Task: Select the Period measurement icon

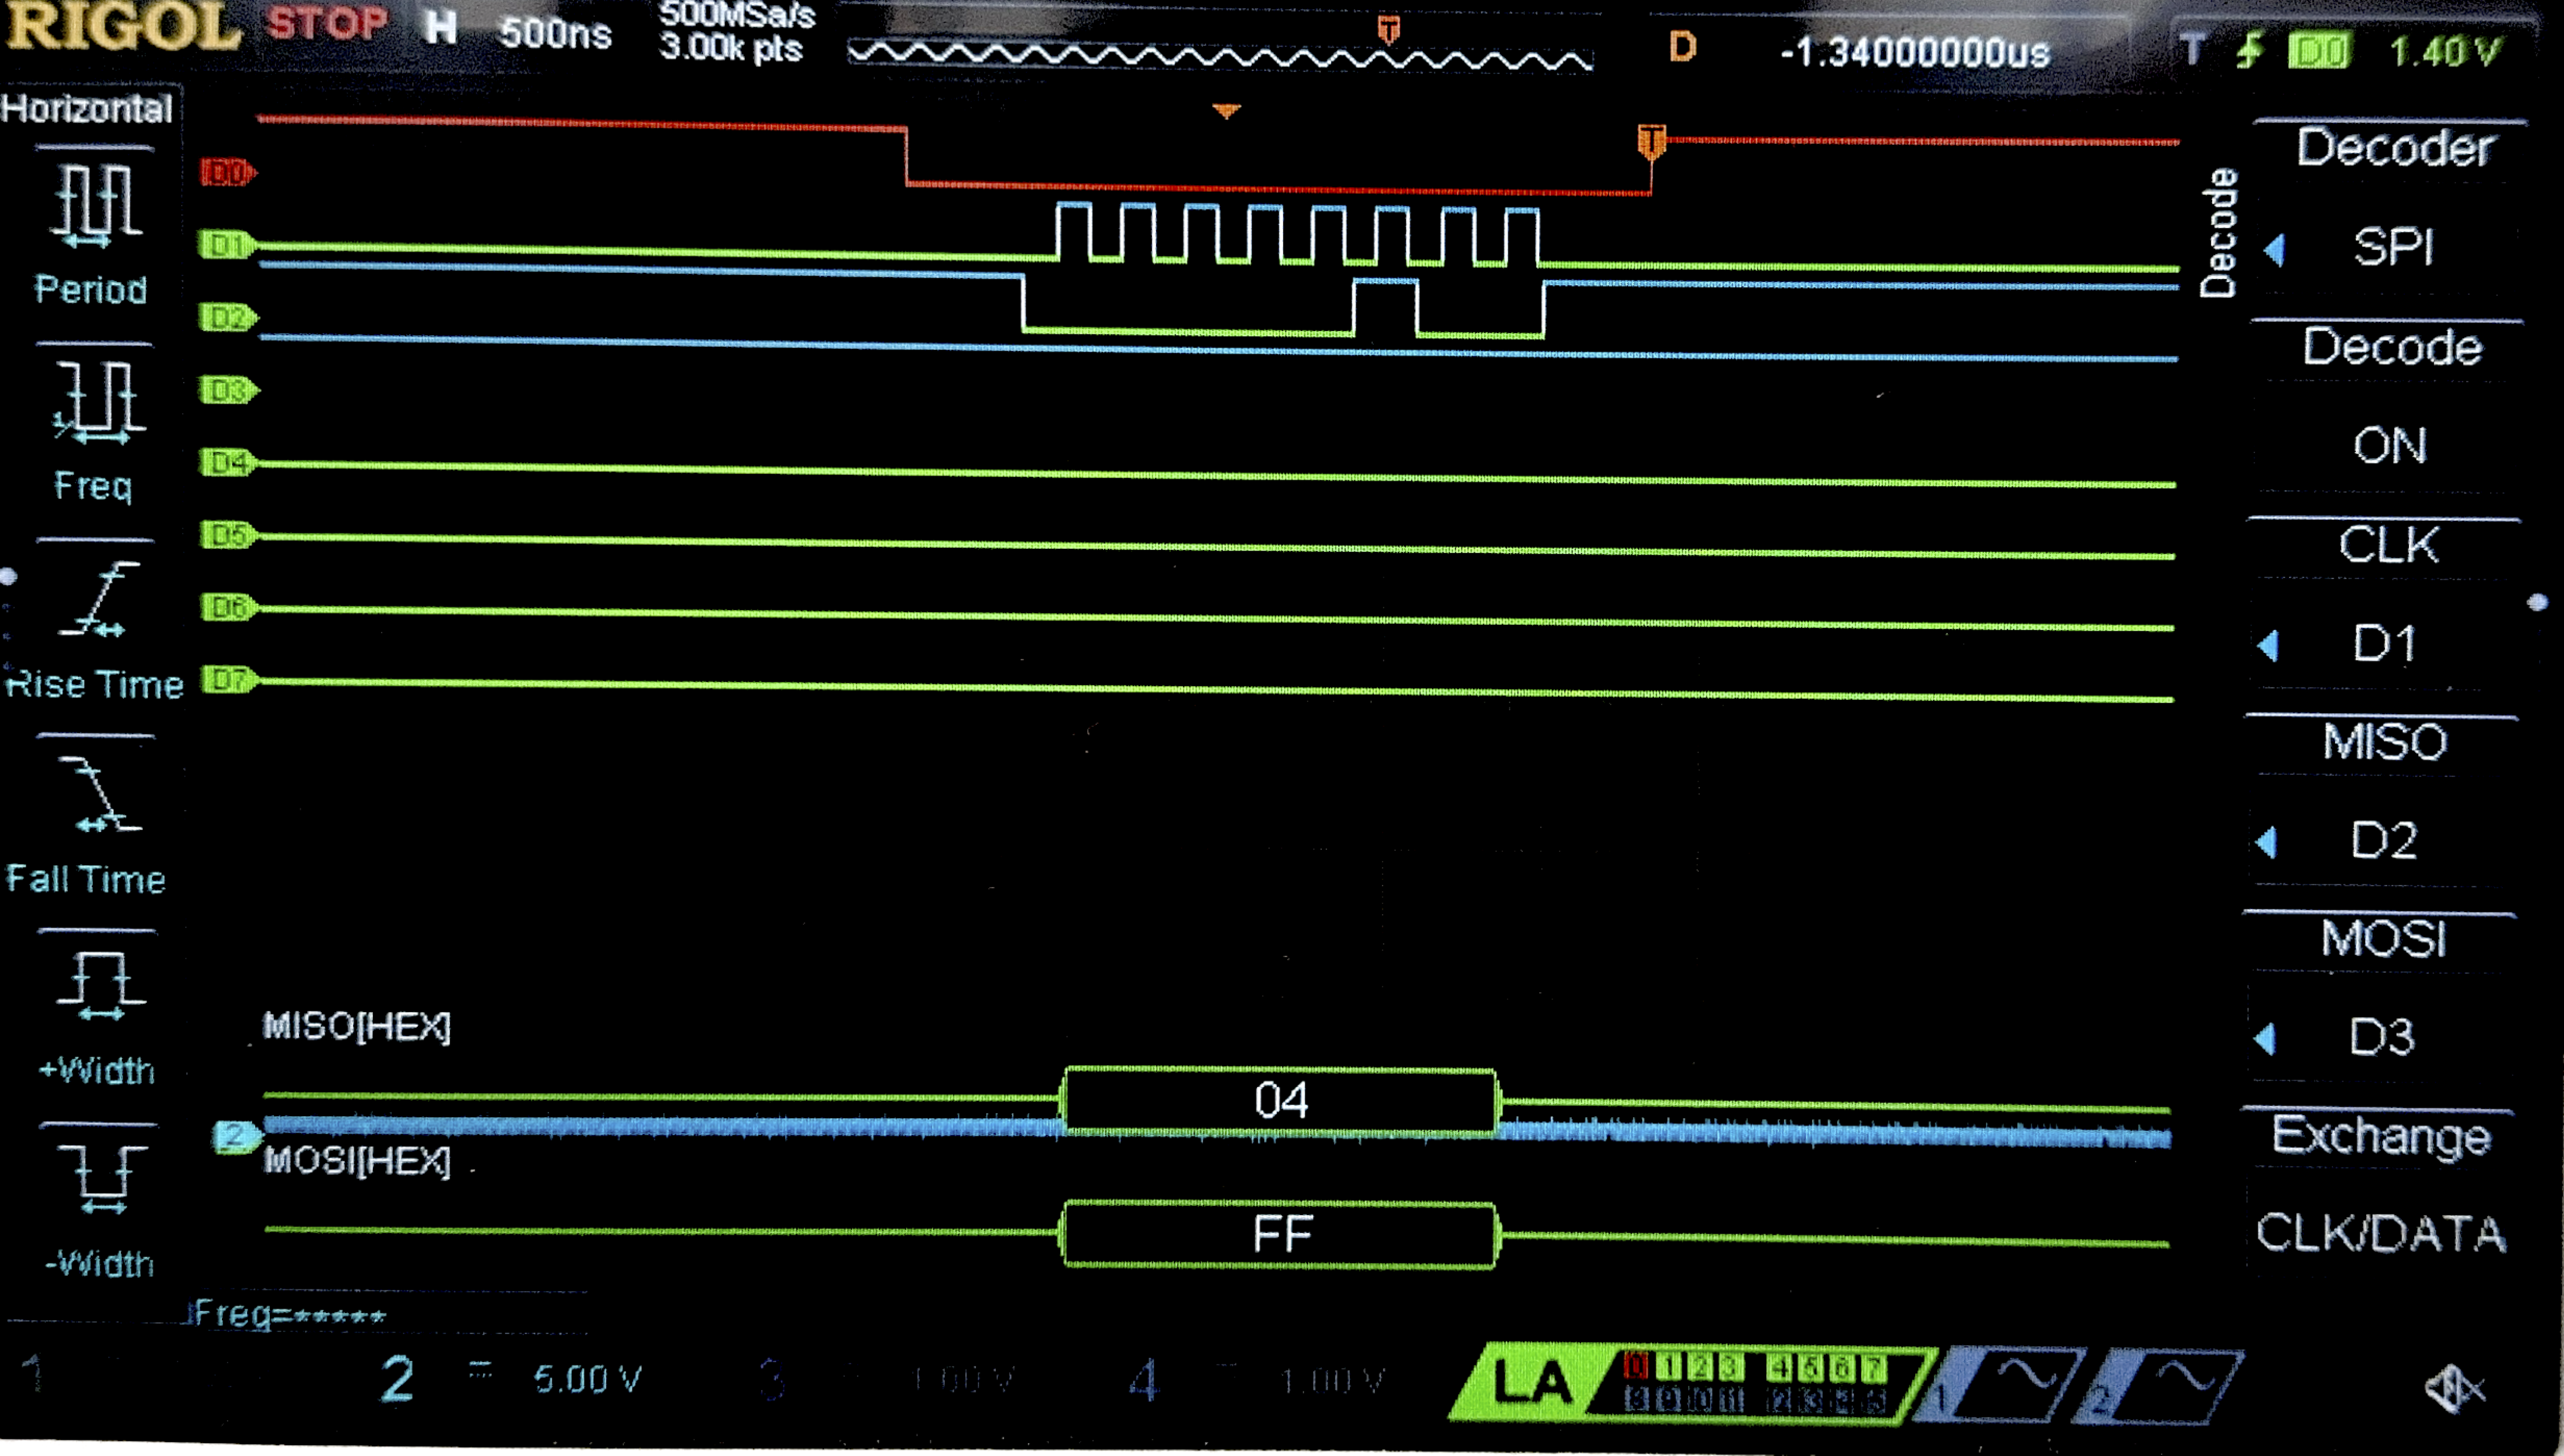Action: (x=95, y=206)
